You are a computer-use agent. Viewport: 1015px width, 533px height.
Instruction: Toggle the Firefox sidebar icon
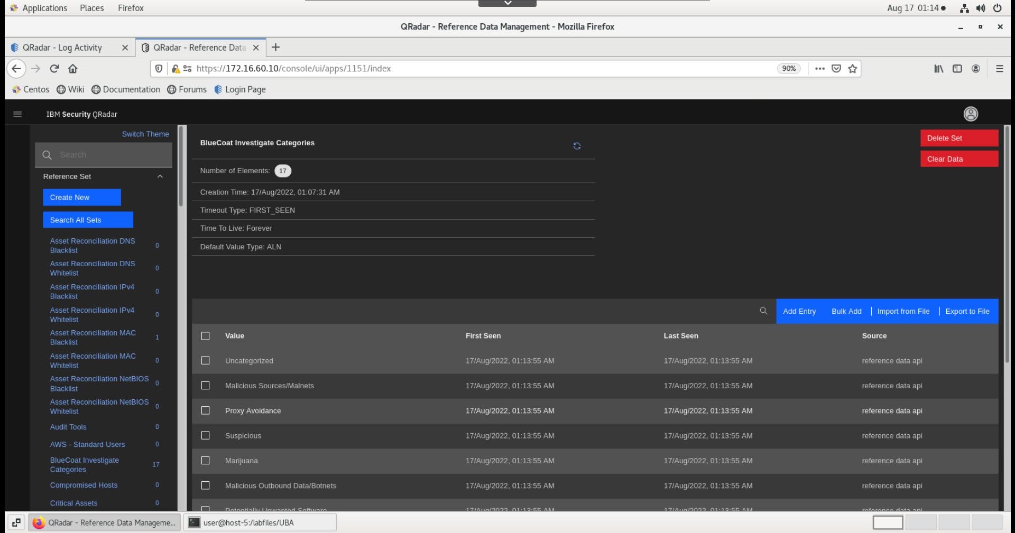point(957,69)
